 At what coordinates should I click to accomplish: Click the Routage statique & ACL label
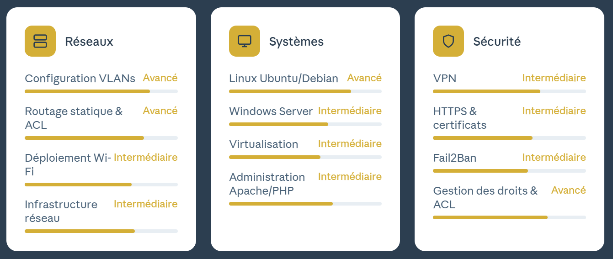coord(73,118)
